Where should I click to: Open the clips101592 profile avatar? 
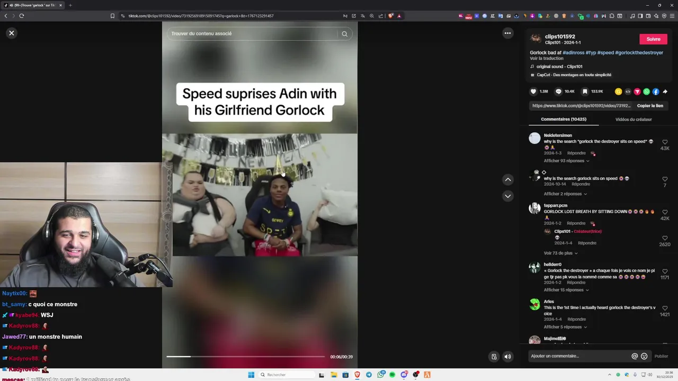tap(536, 39)
